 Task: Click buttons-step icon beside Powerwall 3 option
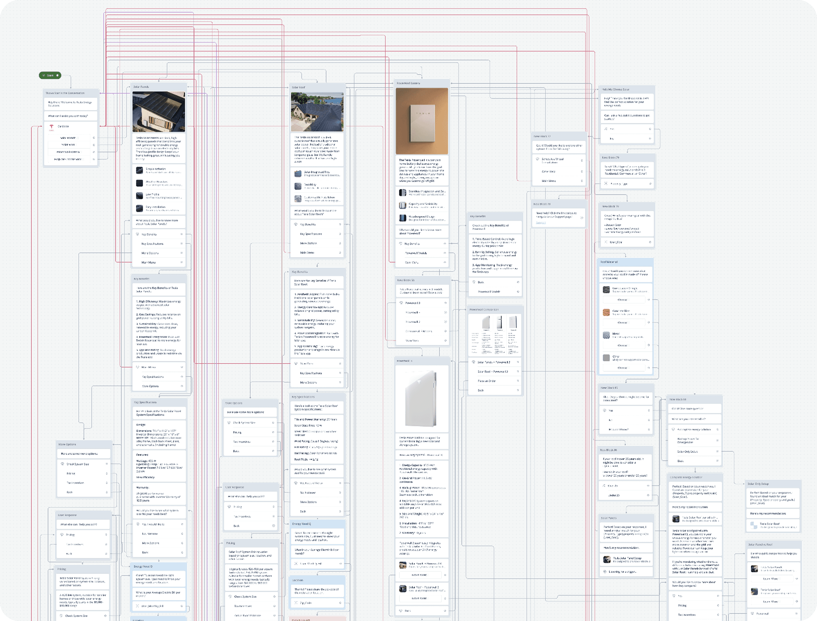click(x=402, y=303)
